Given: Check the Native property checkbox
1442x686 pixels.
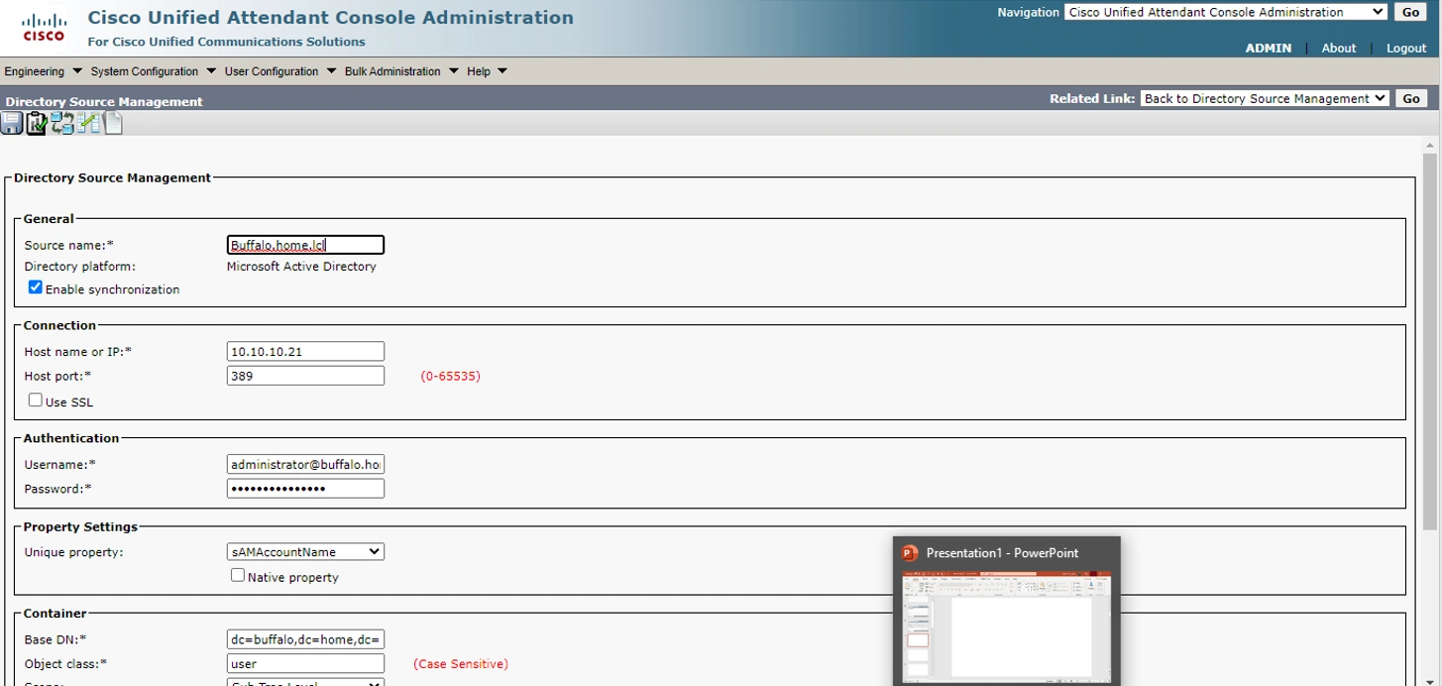Looking at the screenshot, I should [x=238, y=575].
